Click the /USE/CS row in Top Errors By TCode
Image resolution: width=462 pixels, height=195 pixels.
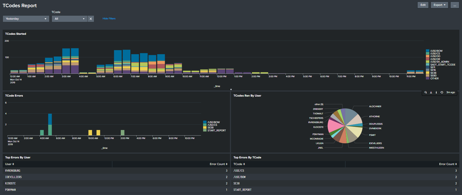(345, 171)
